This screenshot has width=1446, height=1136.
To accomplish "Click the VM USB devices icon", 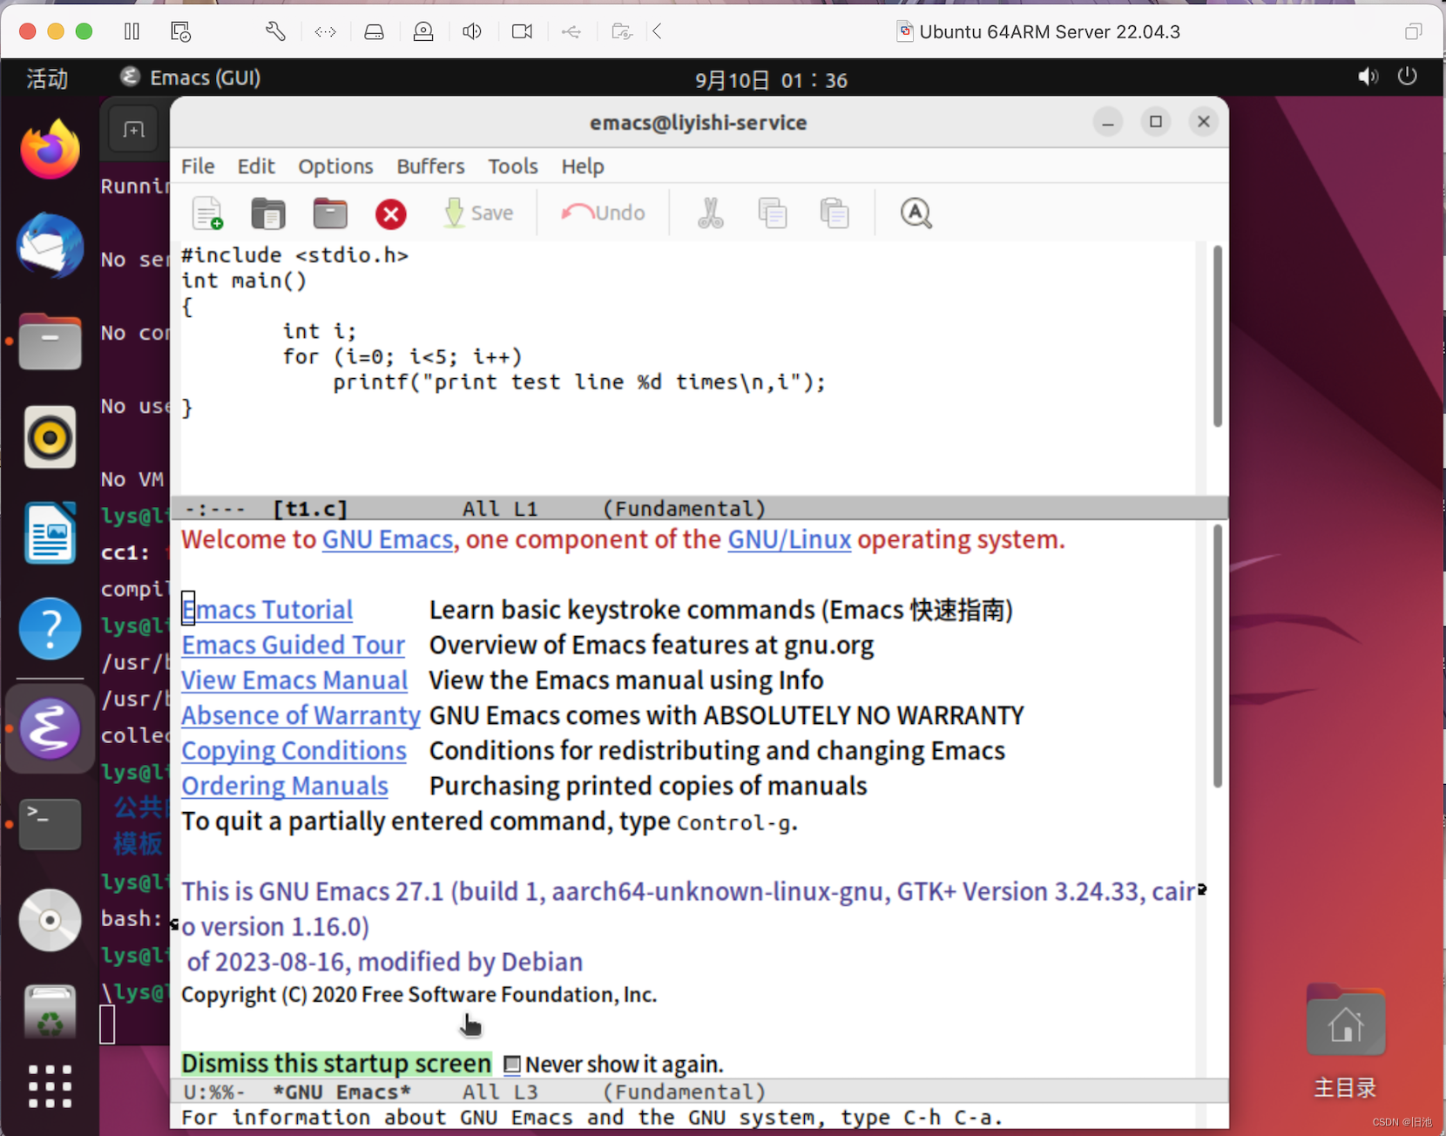I will (x=571, y=31).
